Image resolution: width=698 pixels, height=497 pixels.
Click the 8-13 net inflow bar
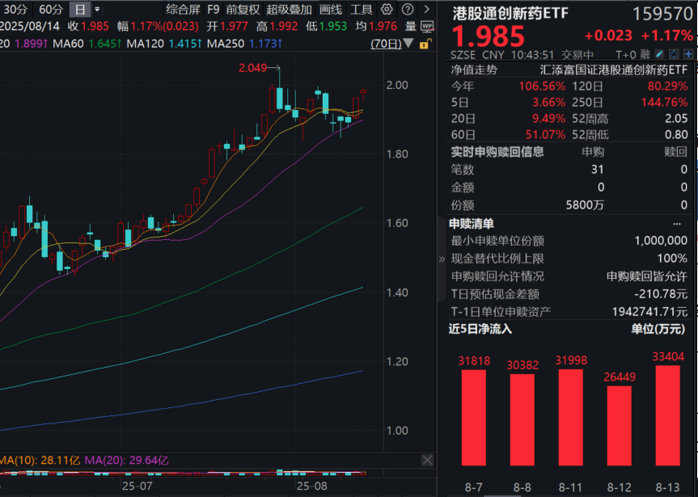pyautogui.click(x=667, y=416)
